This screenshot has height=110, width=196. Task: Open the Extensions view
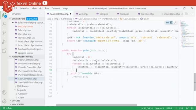pos(4,51)
